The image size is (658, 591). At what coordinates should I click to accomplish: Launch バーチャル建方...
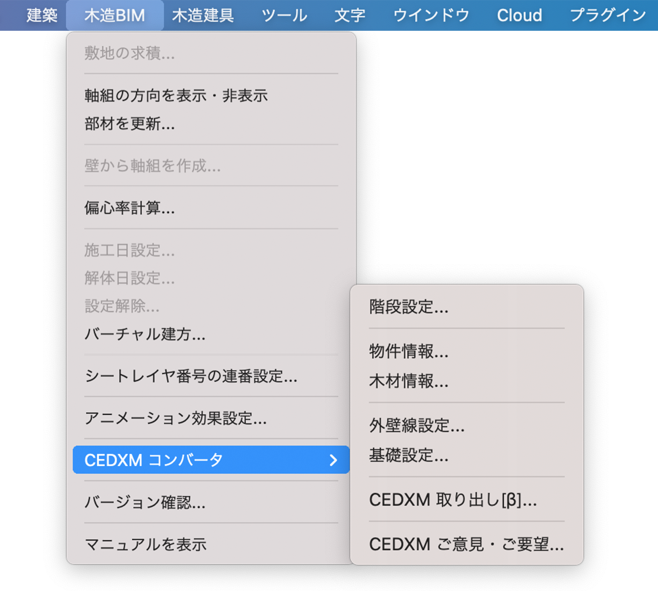[211, 334]
